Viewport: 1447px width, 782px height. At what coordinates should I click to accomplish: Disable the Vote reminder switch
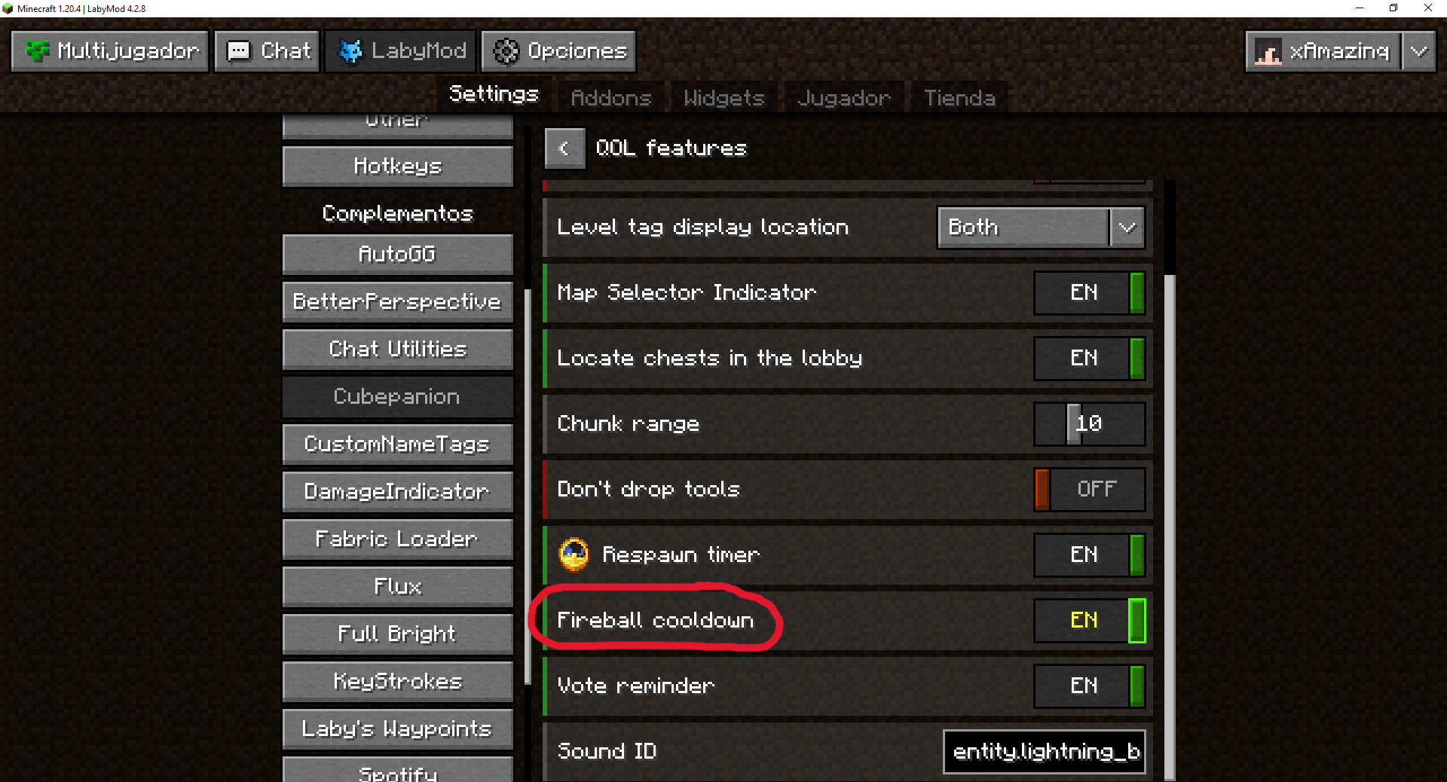click(x=1089, y=686)
